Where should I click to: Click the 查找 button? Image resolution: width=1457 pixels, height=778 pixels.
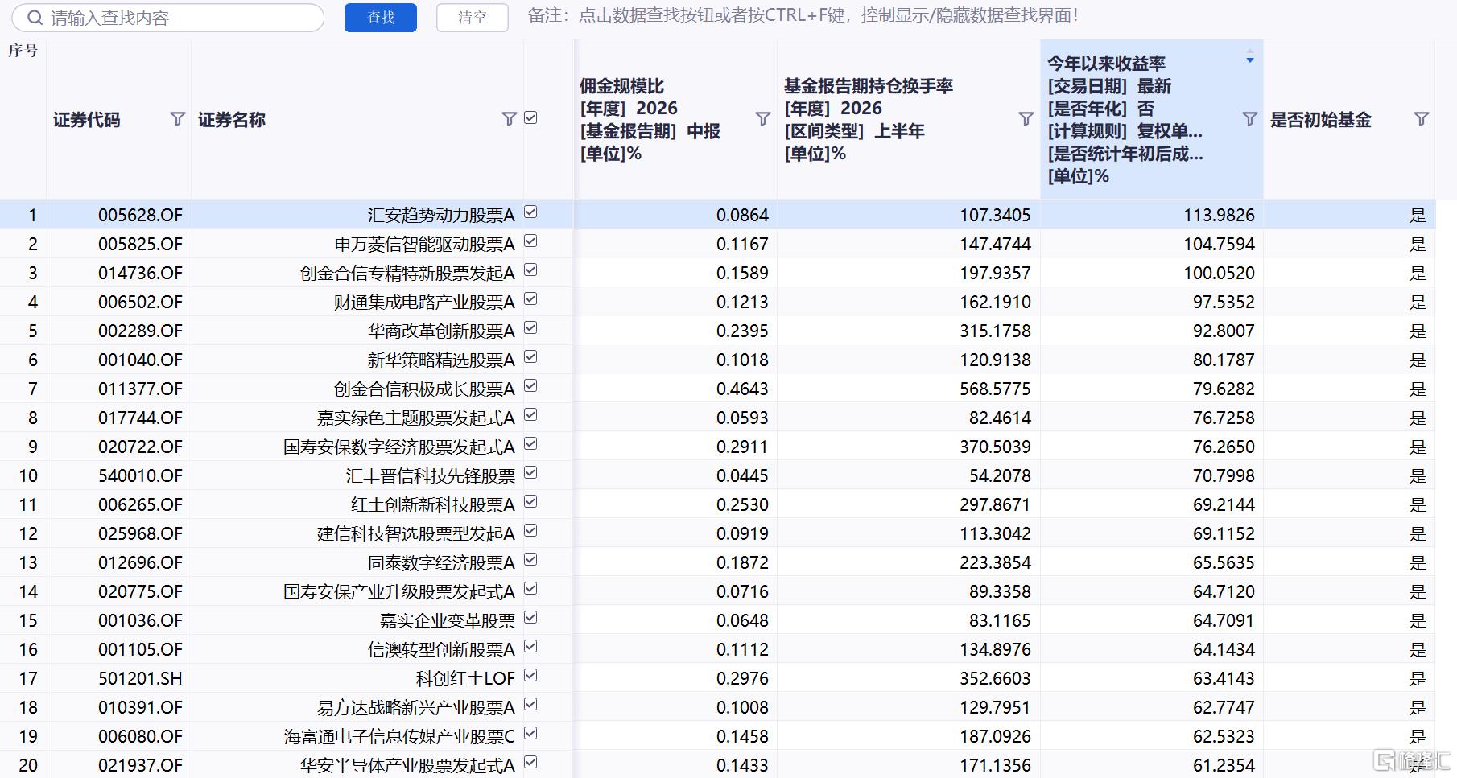tap(381, 18)
